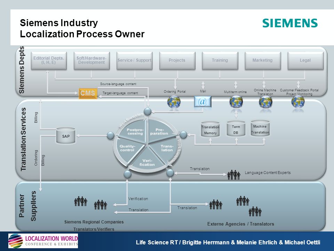Screen dimensions: 334x251
Task: Click the Localization World logo
Action: [43, 241]
